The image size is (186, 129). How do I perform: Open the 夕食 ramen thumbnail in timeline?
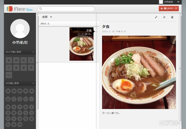point(81,44)
